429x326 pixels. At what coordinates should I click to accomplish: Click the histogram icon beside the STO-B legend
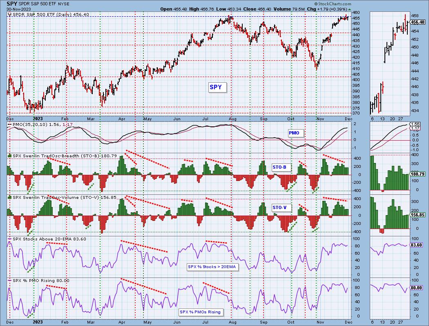coord(9,156)
